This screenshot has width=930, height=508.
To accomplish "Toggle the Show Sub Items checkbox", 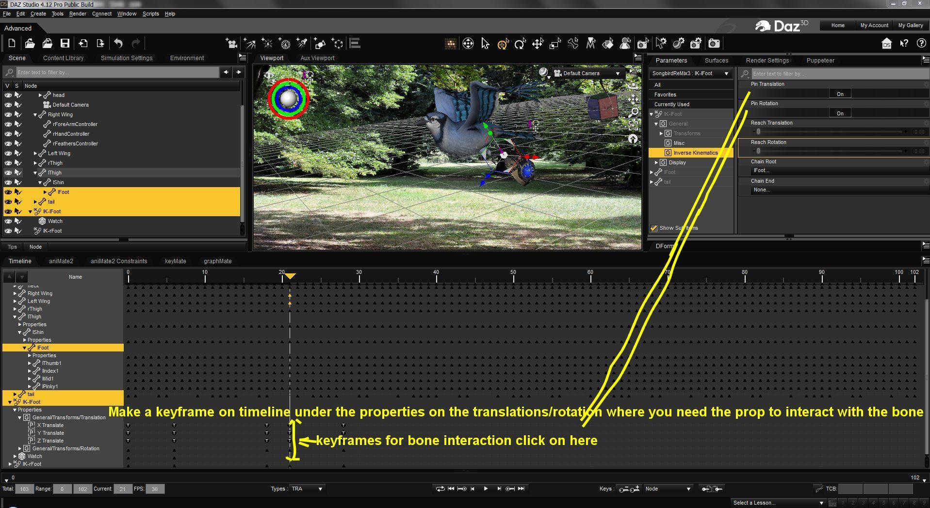I will (x=653, y=228).
